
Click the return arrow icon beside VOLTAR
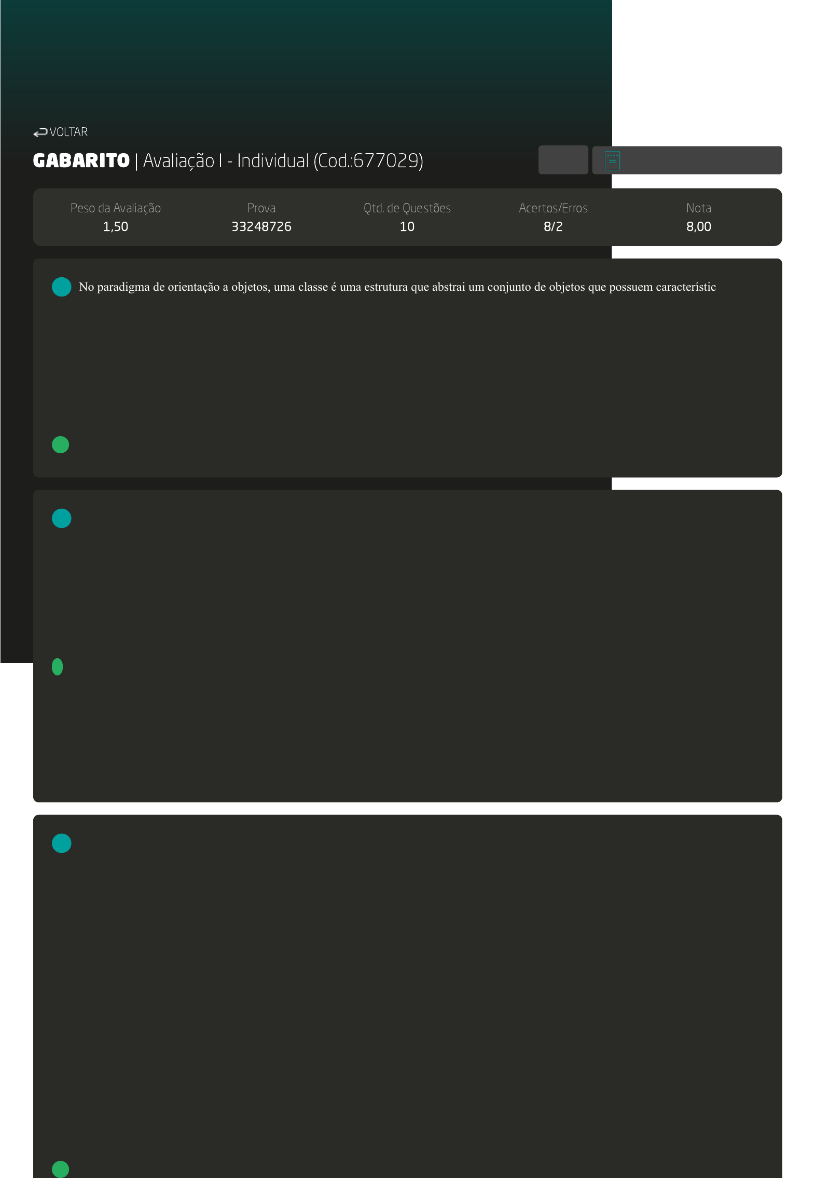point(40,133)
